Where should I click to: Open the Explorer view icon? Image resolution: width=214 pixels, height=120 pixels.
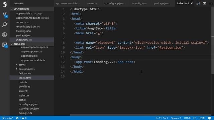(4, 5)
